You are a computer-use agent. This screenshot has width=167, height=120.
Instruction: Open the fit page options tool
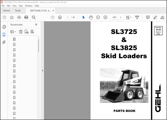pyautogui.click(x=128, y=17)
